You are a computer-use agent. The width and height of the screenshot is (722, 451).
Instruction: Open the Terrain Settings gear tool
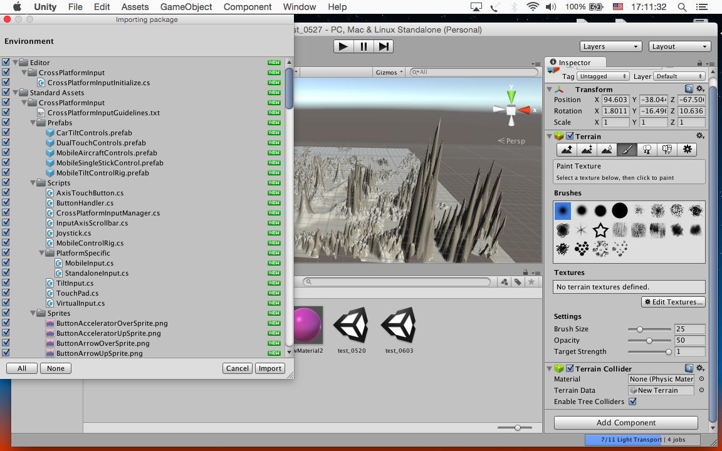pyautogui.click(x=688, y=150)
